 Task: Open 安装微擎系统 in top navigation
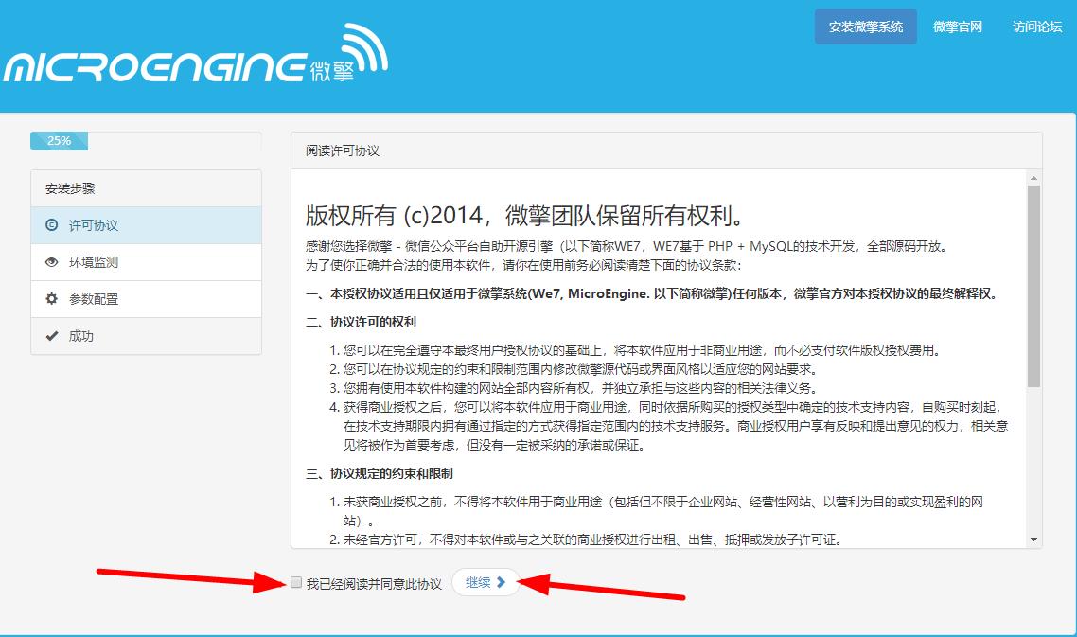[865, 27]
